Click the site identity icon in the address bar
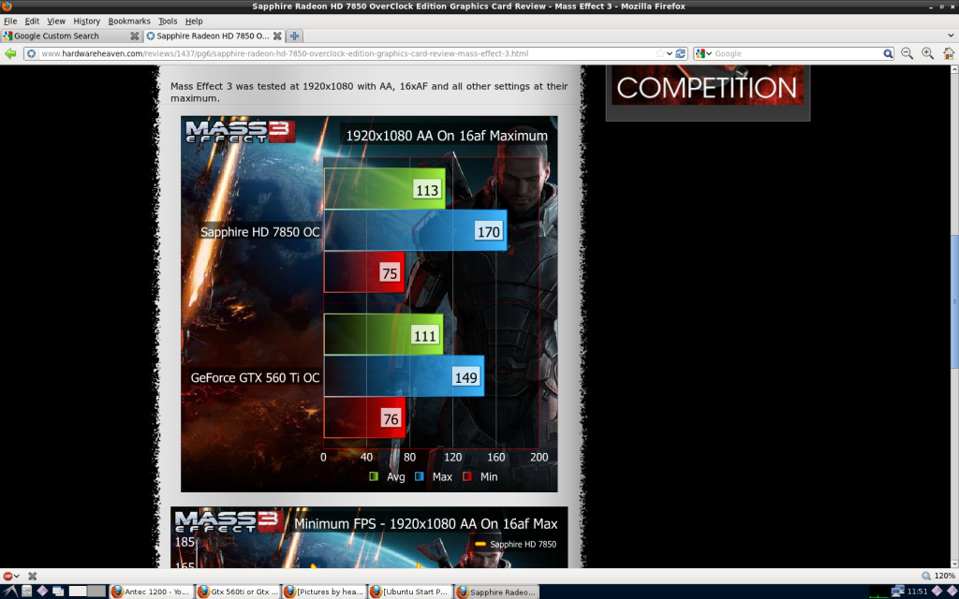 (x=31, y=53)
